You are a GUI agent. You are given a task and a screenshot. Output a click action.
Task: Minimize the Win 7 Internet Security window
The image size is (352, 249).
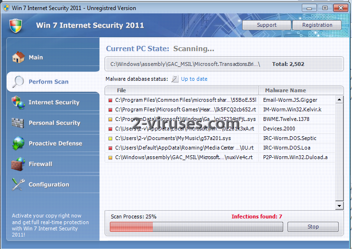coord(309,8)
